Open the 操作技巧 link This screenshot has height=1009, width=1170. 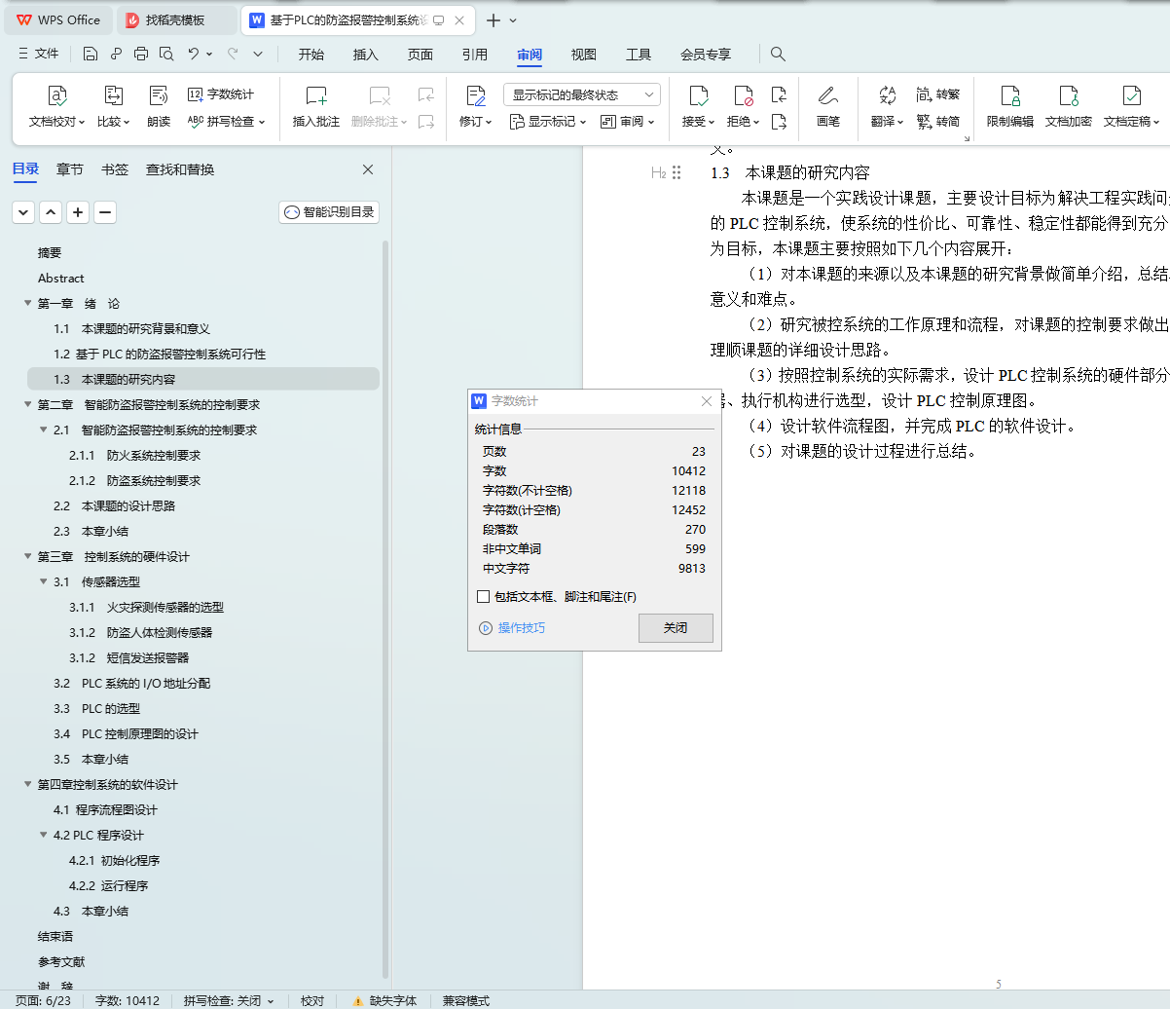[512, 628]
